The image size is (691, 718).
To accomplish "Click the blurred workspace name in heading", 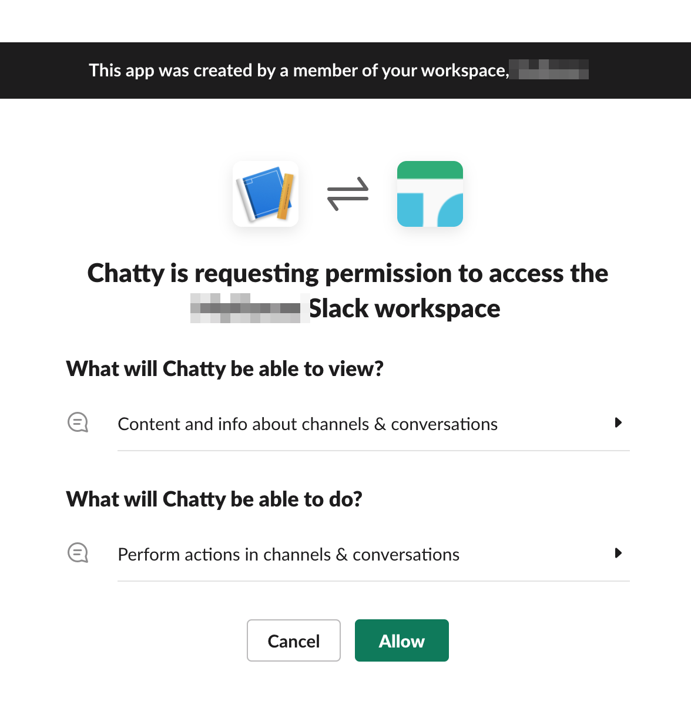I will (250, 308).
